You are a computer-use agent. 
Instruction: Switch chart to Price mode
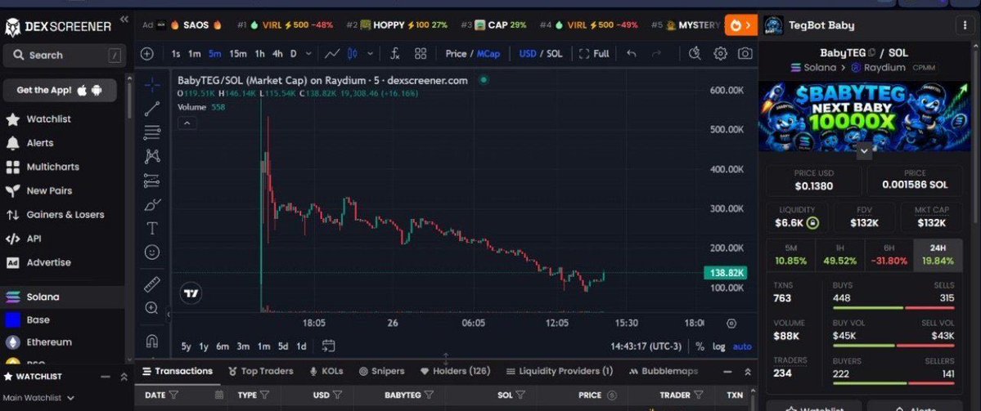tap(456, 54)
